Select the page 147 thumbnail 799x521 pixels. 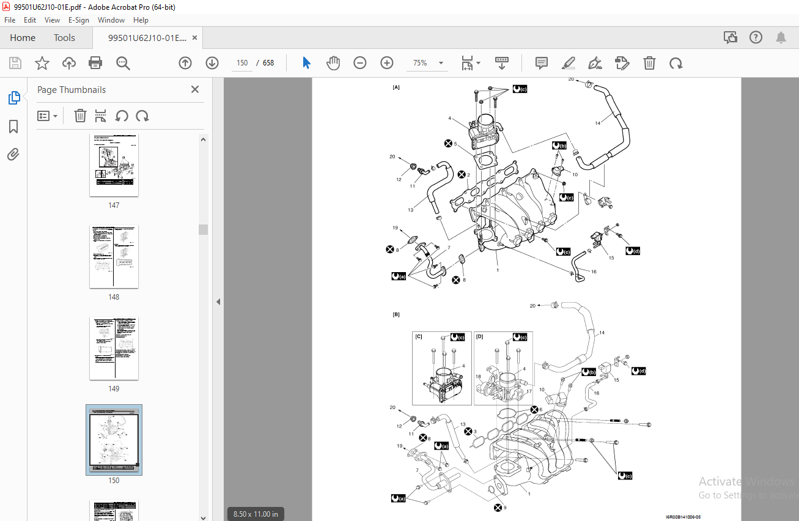pos(114,165)
